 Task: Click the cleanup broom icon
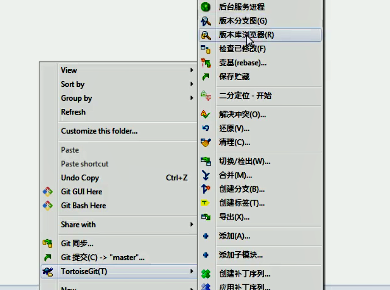tap(206, 143)
